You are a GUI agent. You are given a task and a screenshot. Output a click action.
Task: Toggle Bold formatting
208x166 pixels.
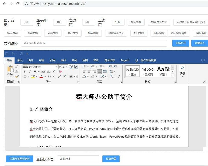25,72
